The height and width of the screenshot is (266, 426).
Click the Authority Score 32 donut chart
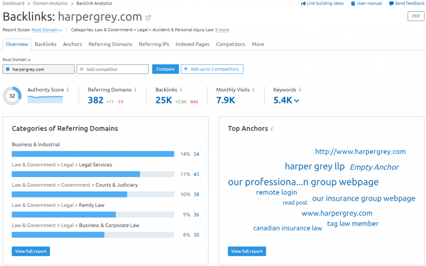tap(12, 96)
